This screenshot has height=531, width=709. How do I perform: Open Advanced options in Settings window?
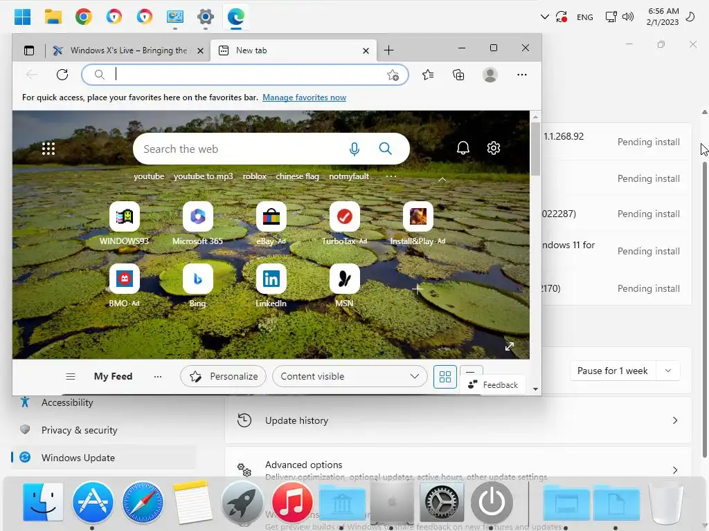[458, 470]
